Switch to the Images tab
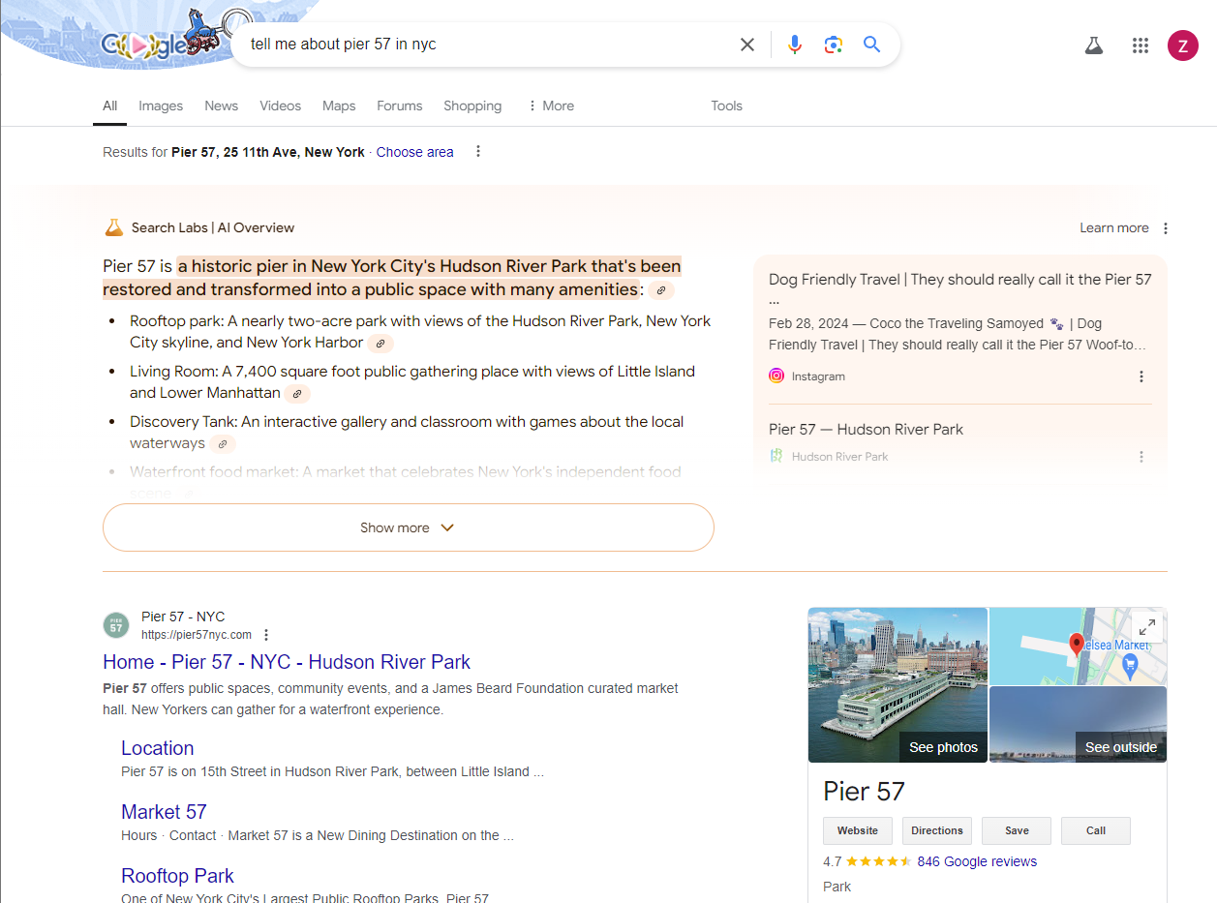The image size is (1217, 903). 161,105
